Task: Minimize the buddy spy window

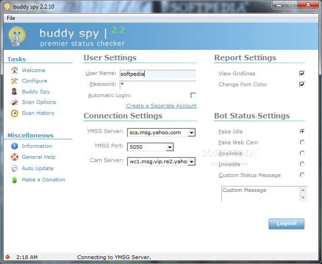Action: [x=279, y=5]
